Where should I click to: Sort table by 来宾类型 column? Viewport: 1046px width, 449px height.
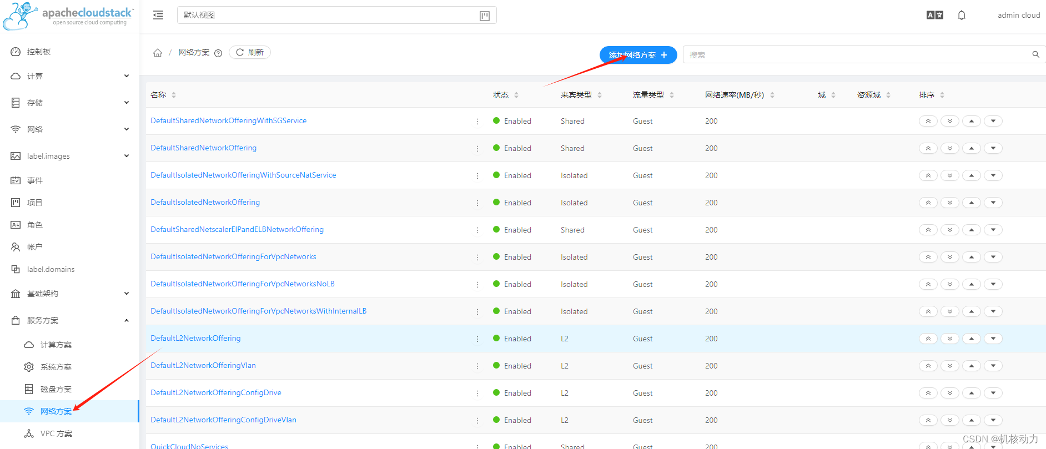click(600, 95)
